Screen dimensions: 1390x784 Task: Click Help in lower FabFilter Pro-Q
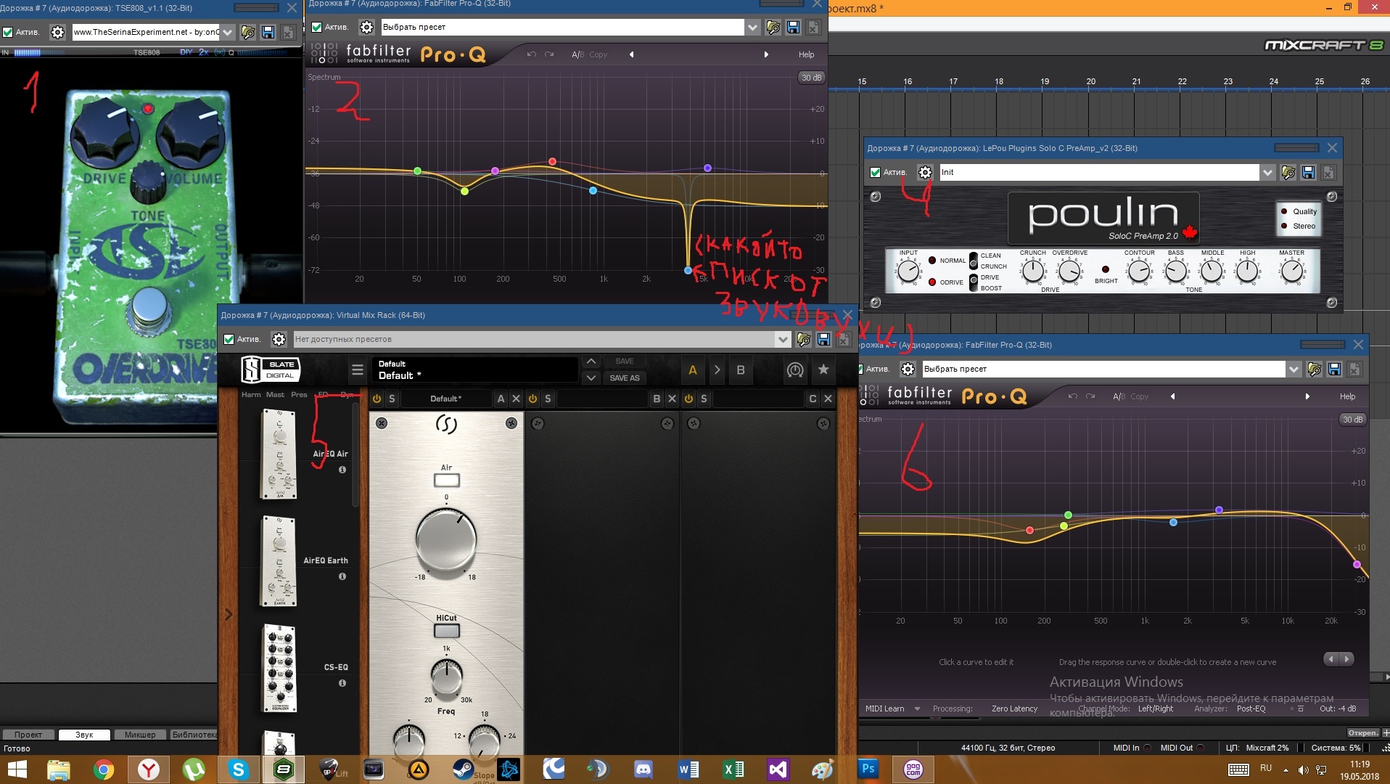(1347, 396)
